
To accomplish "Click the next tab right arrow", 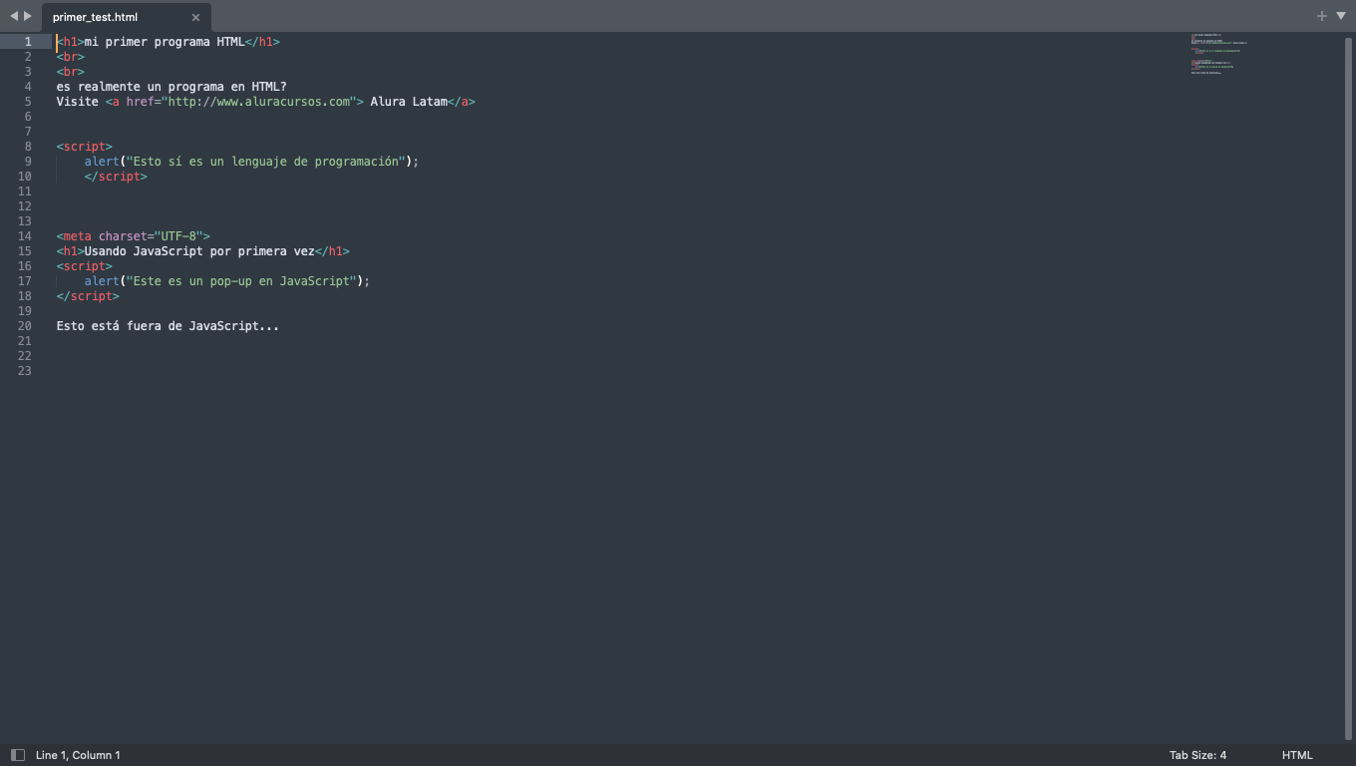I will click(28, 16).
